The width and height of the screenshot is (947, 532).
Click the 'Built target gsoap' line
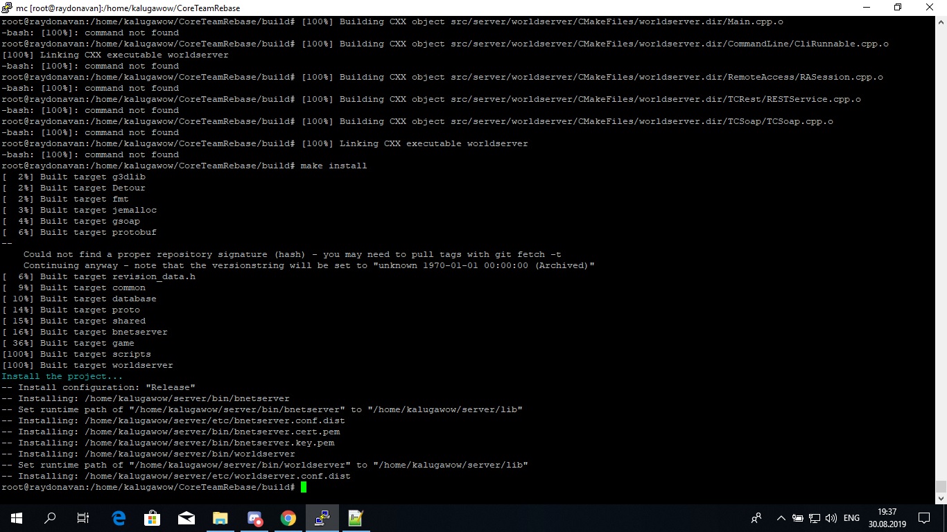tap(71, 221)
